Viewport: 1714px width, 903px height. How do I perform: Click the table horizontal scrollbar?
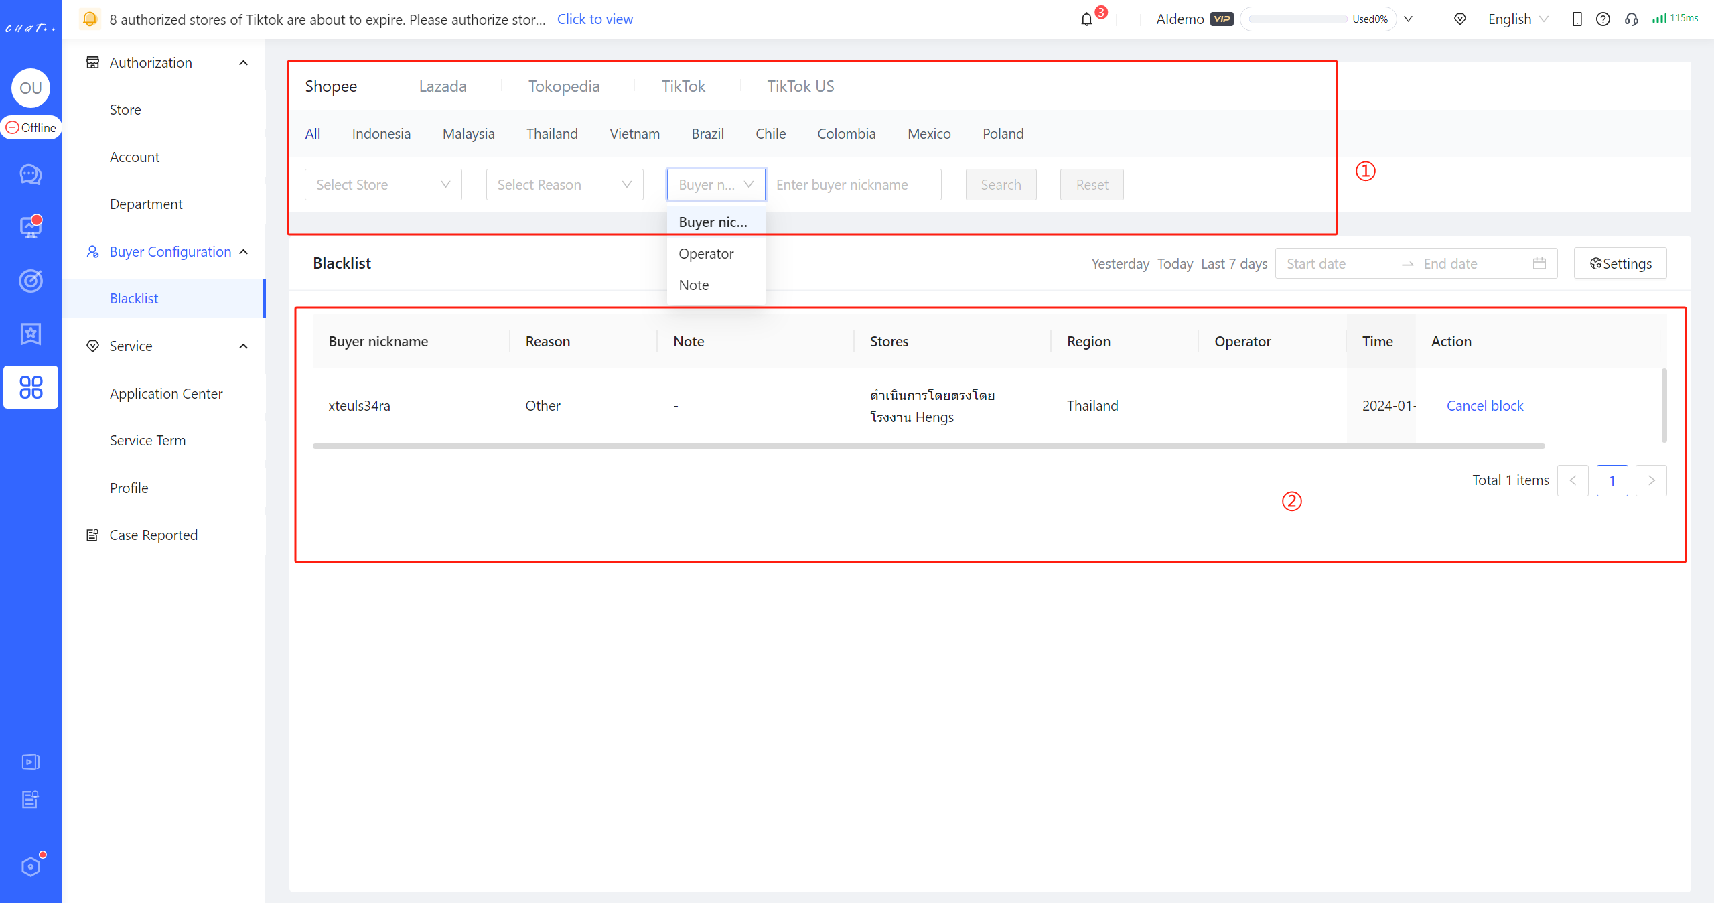coord(928,445)
